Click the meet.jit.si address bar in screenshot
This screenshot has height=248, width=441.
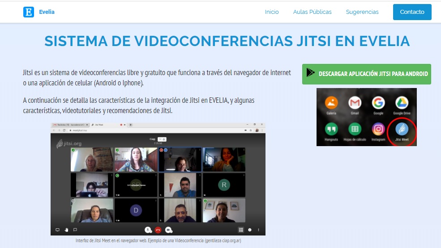pyautogui.click(x=155, y=130)
